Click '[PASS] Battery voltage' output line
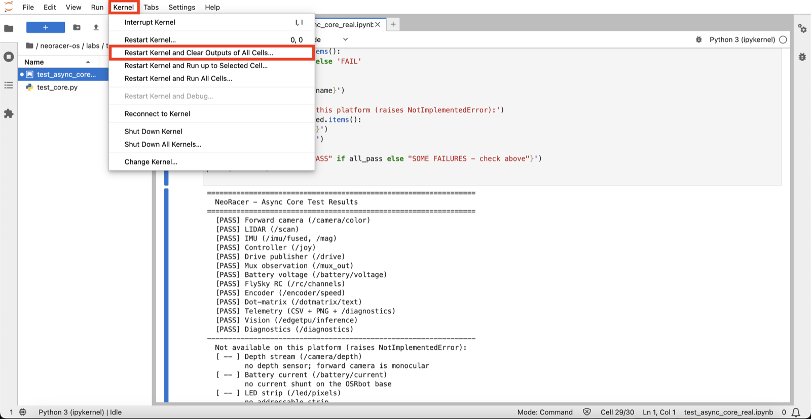The height and width of the screenshot is (419, 811). click(x=302, y=275)
